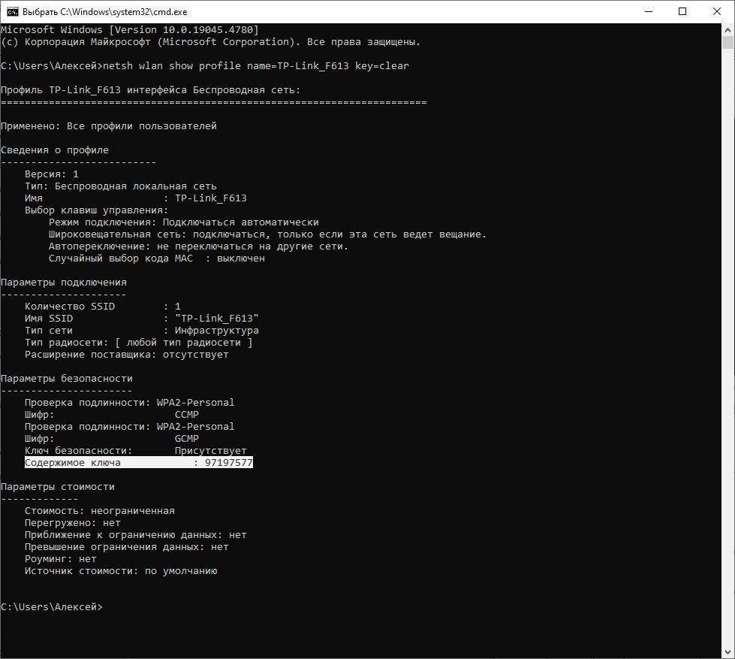
Task: Click the Microsoft Windows version line
Action: tap(130, 30)
